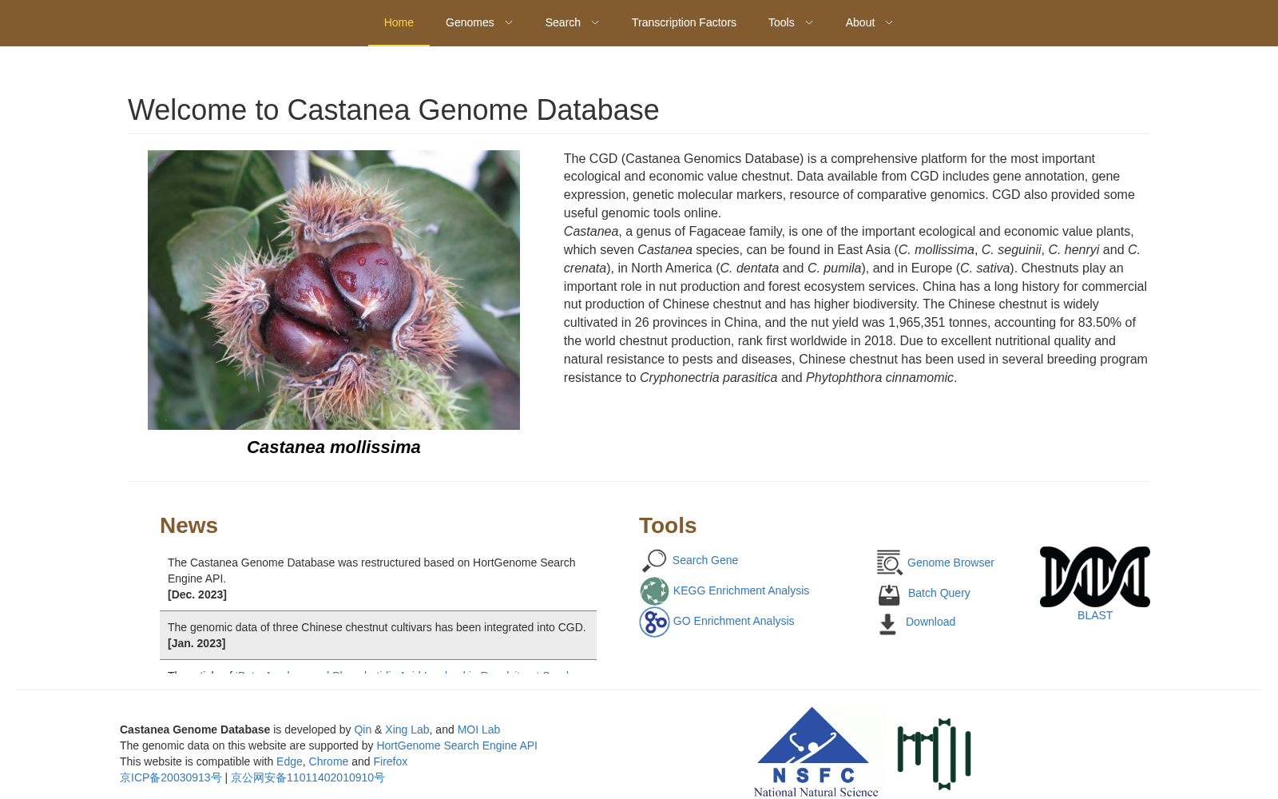1278x799 pixels.
Task: Open KEGG Enrichment Analysis link
Action: (741, 590)
